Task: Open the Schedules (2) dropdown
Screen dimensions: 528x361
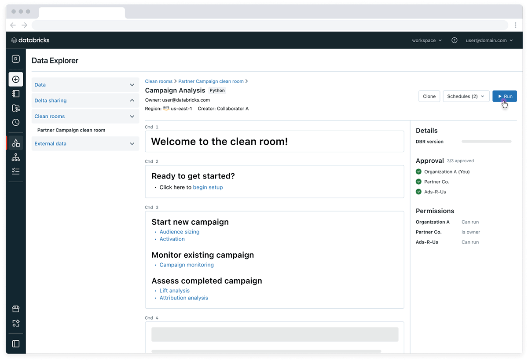Action: [466, 96]
